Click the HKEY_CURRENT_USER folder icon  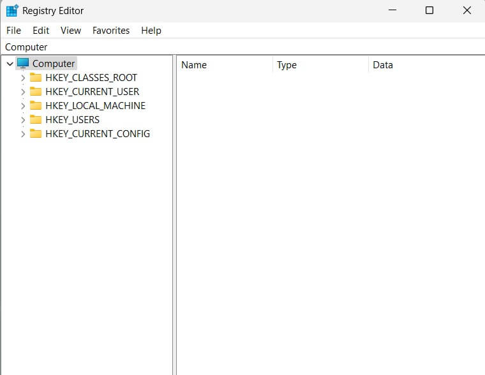pyautogui.click(x=36, y=91)
